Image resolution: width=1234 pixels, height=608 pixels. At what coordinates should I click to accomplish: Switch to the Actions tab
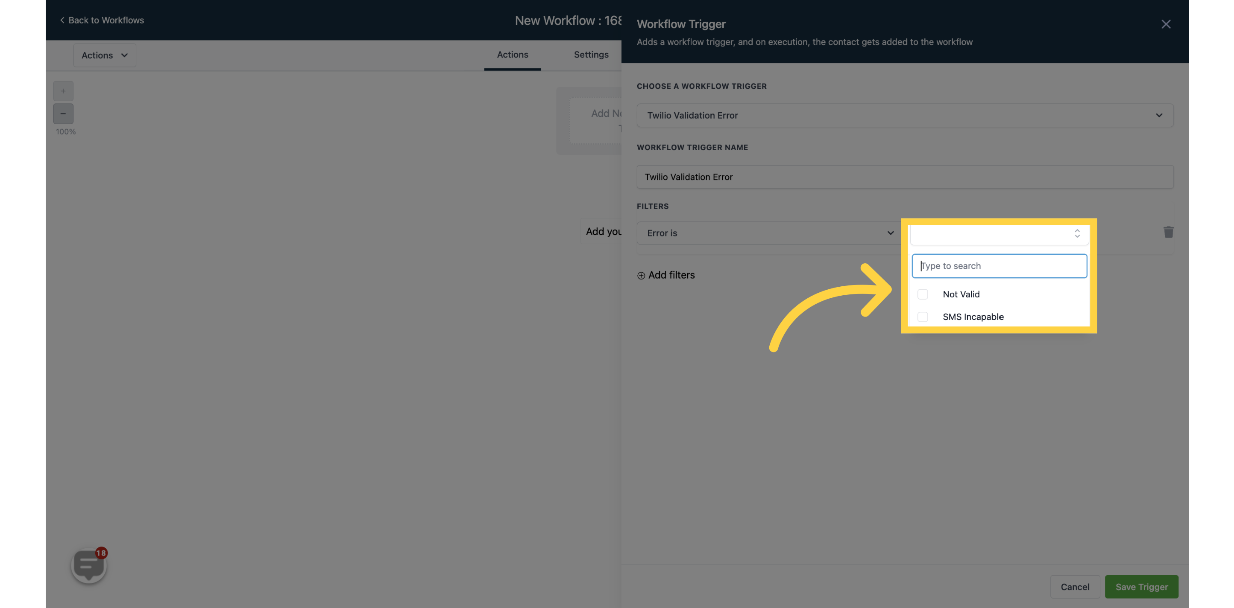pyautogui.click(x=512, y=55)
